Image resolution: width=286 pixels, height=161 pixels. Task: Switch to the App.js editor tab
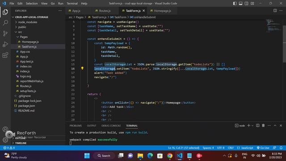pos(76,11)
